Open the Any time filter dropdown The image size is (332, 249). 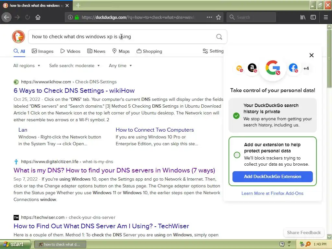coord(120,65)
